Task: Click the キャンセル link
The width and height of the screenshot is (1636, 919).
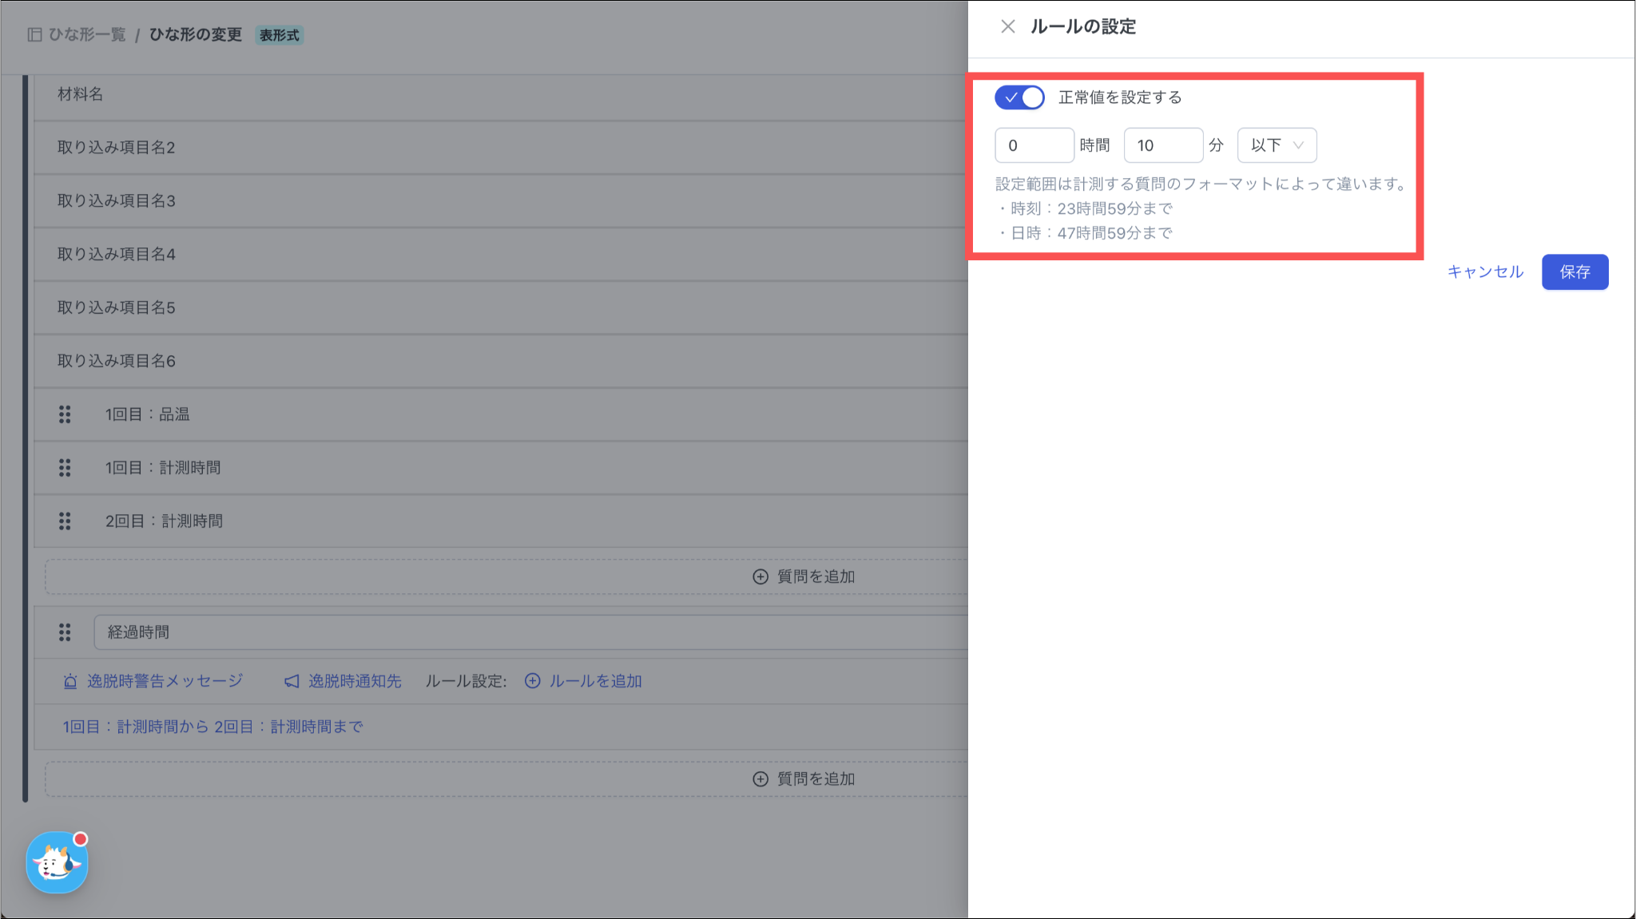Action: (x=1485, y=271)
